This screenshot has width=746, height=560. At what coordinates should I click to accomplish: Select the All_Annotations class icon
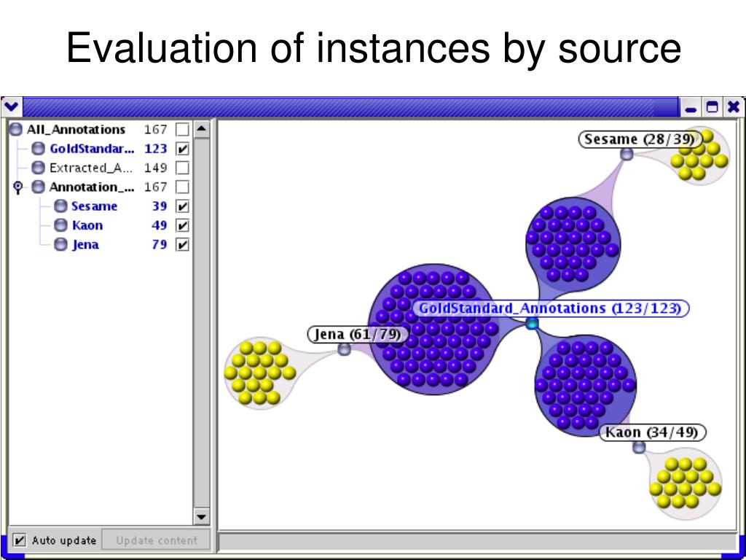pos(16,130)
